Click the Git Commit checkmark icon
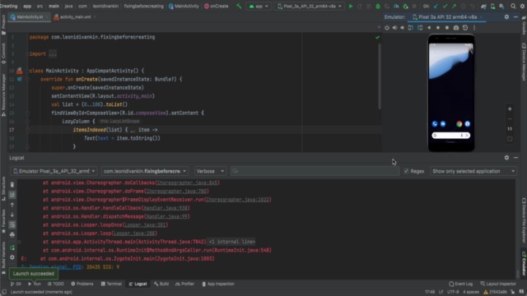This screenshot has width=527, height=296. [x=445, y=6]
